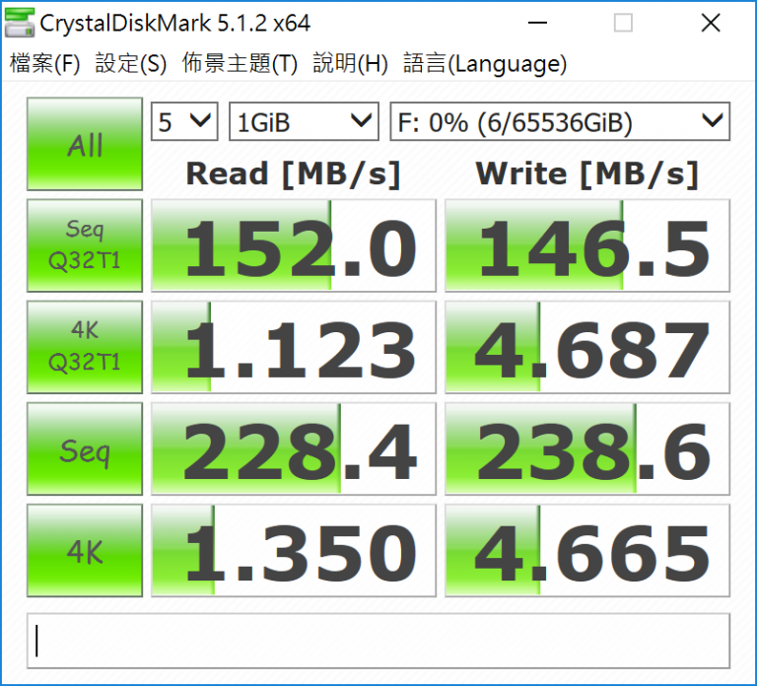This screenshot has width=757, height=686.
Task: Start the 4K Q32T1 test
Action: pos(85,347)
